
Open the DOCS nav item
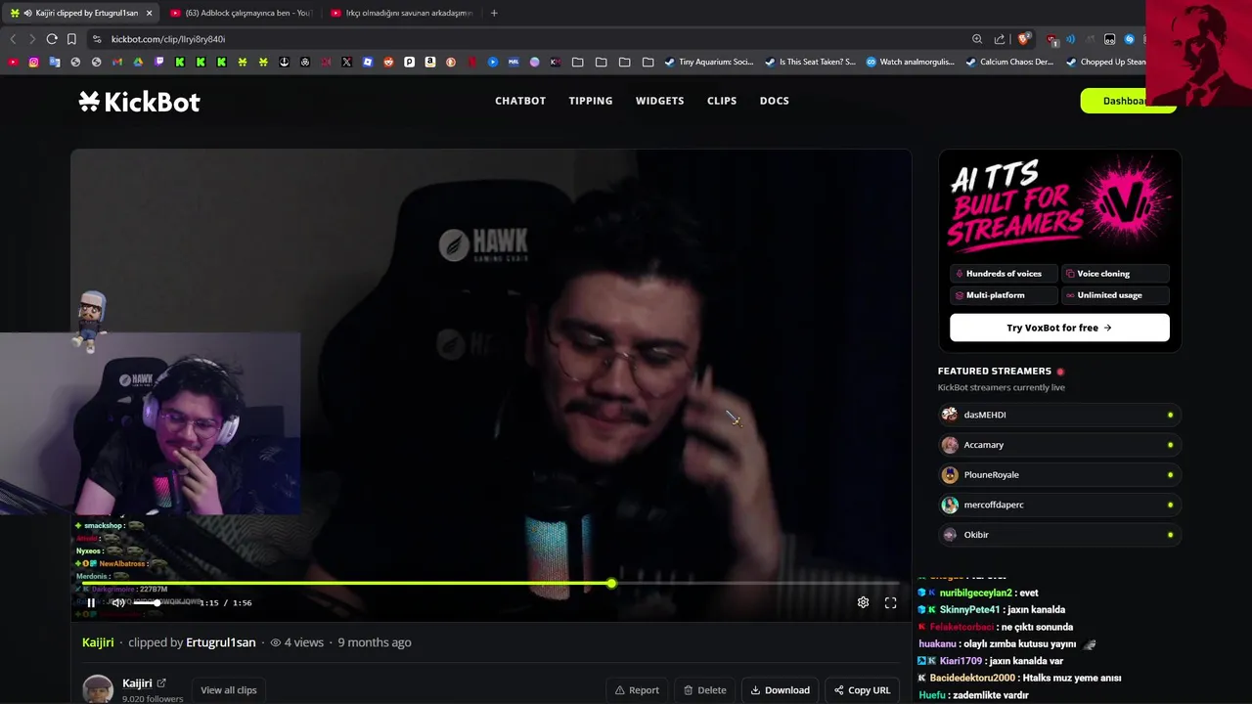click(774, 101)
